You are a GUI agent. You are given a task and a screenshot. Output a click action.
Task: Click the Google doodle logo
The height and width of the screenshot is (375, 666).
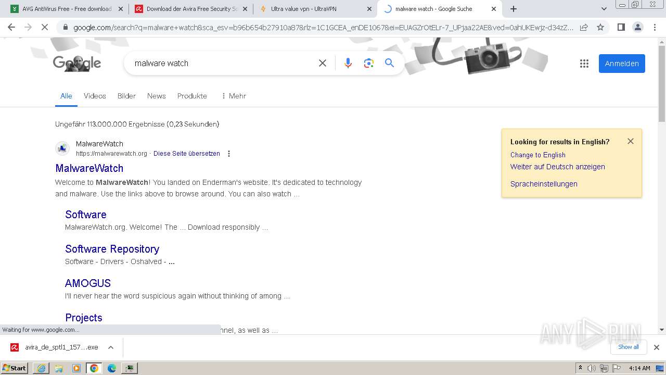tap(77, 63)
